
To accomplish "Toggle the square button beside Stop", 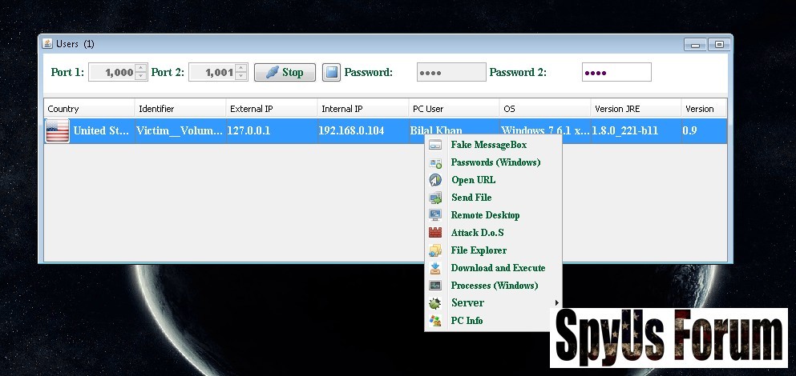I will [331, 73].
